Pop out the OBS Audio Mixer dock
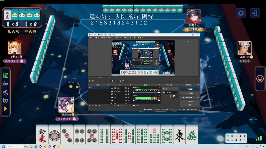Image resolution: width=266 pixels, height=149 pixels. coord(159,85)
